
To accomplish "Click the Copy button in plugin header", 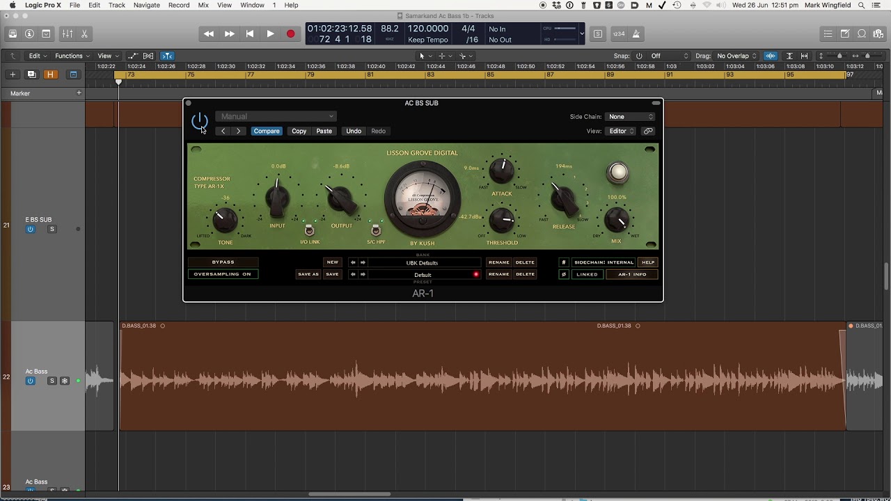I will 299,131.
